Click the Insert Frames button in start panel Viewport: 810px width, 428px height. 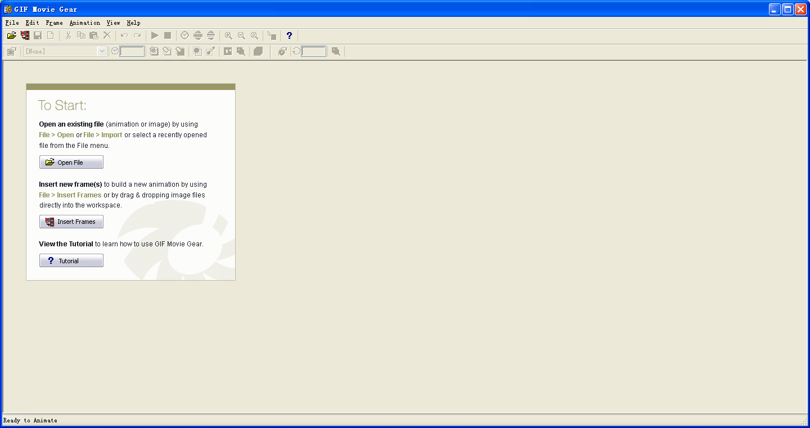[71, 222]
